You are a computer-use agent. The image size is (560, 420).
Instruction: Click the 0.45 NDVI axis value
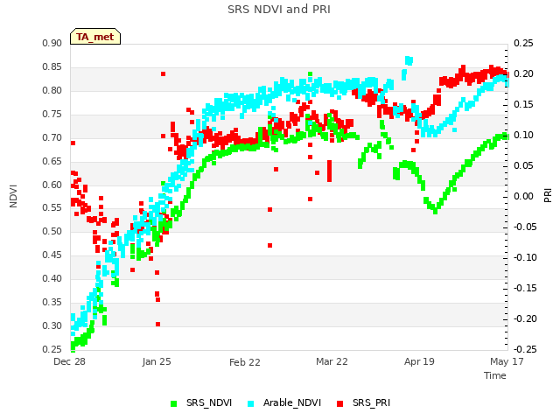click(x=52, y=255)
